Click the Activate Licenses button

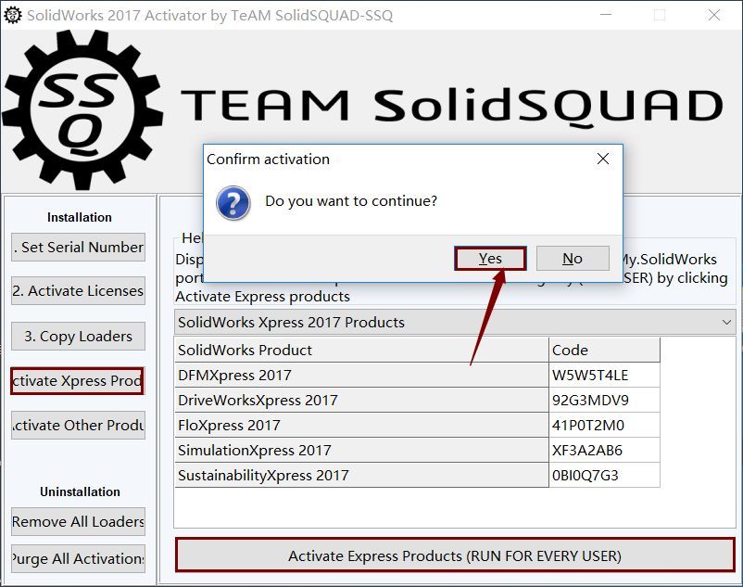click(78, 290)
